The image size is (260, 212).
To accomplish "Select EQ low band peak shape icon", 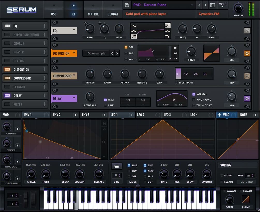I will pyautogui.click(x=134, y=31).
